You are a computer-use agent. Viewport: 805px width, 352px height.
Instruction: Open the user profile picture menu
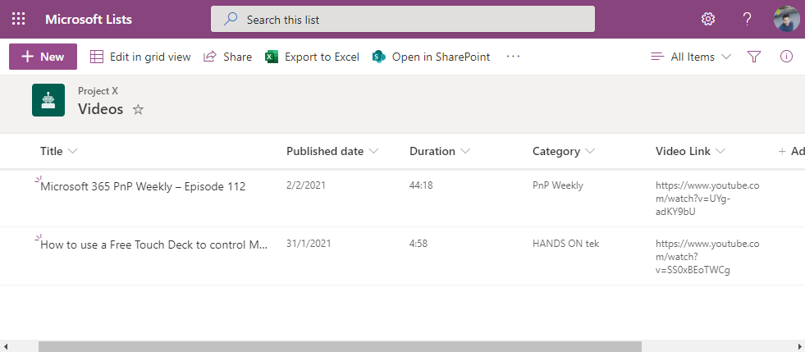[x=786, y=19]
